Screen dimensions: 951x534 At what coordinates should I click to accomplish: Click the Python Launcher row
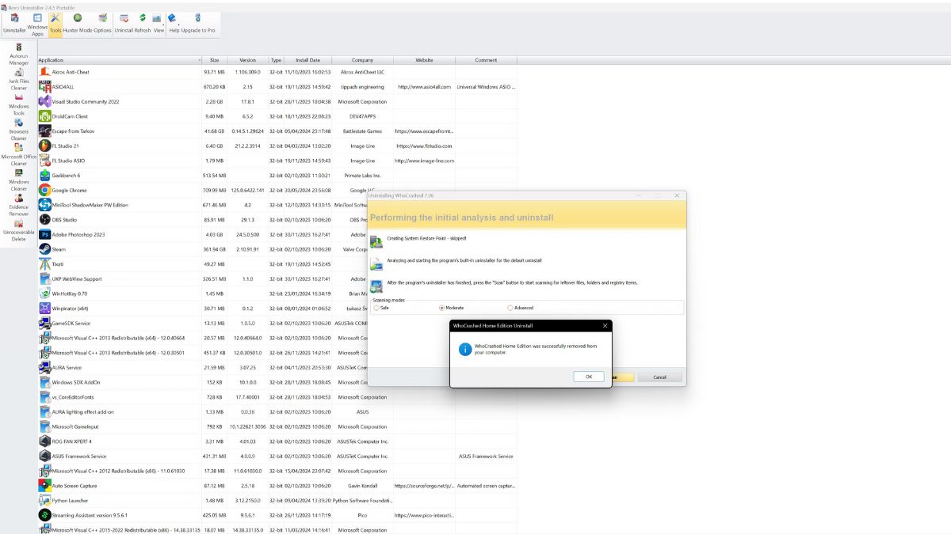[x=277, y=500]
